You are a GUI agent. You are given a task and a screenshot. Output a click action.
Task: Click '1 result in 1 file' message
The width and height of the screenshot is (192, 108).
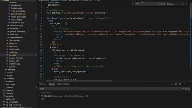pos(45,93)
